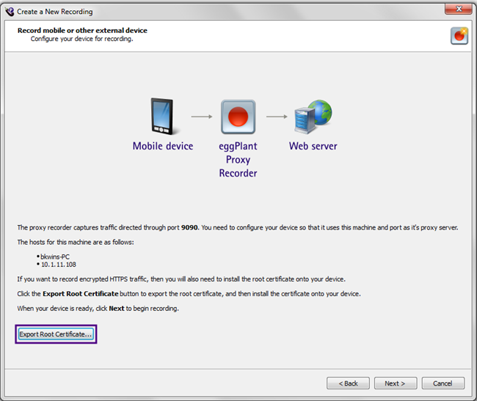
Task: Click the "Record mobile or other external device" heading
Action: [82, 31]
